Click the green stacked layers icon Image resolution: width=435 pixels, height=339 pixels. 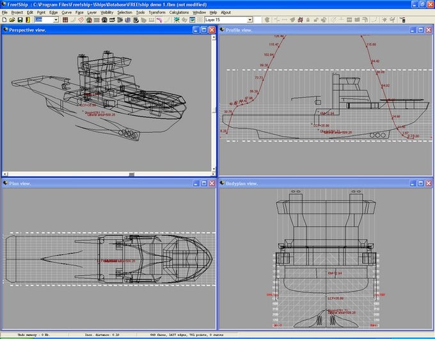tap(177, 20)
